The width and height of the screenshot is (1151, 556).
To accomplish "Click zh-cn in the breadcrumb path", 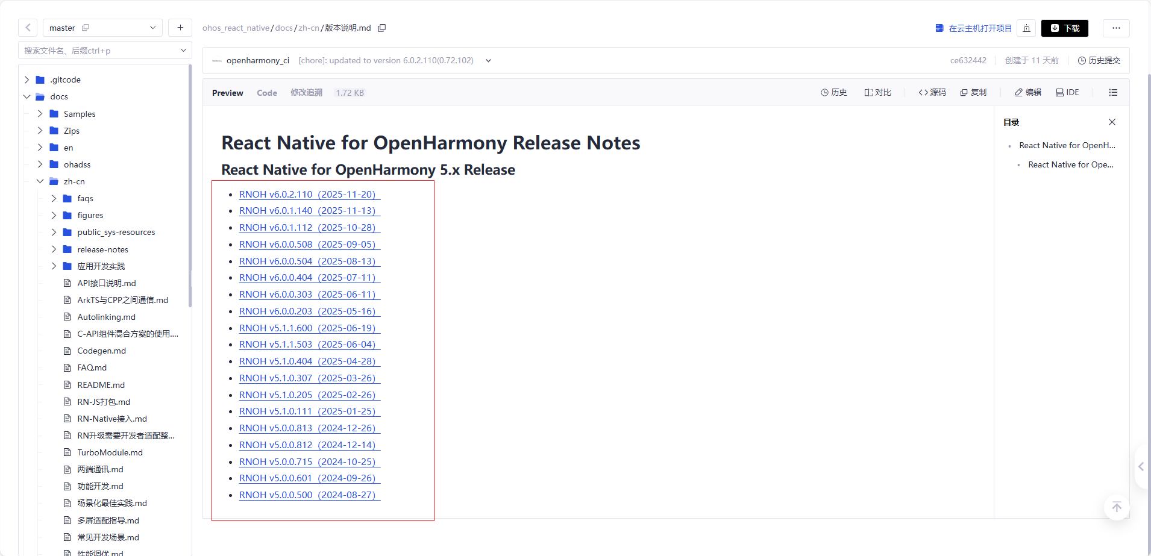I will [x=309, y=28].
